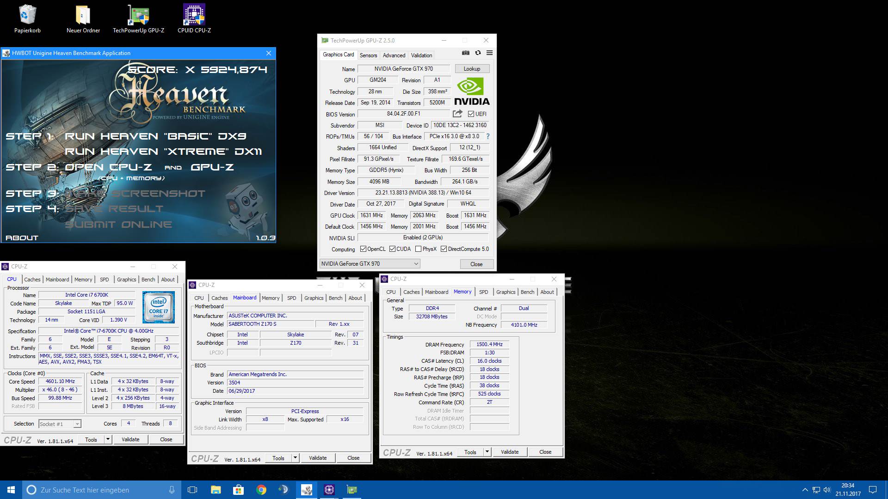Viewport: 888px width, 499px height.
Task: Show hidden tray icons chevron
Action: pyautogui.click(x=805, y=490)
